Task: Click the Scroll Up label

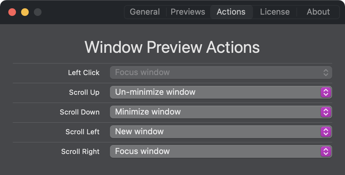Action: coord(84,92)
